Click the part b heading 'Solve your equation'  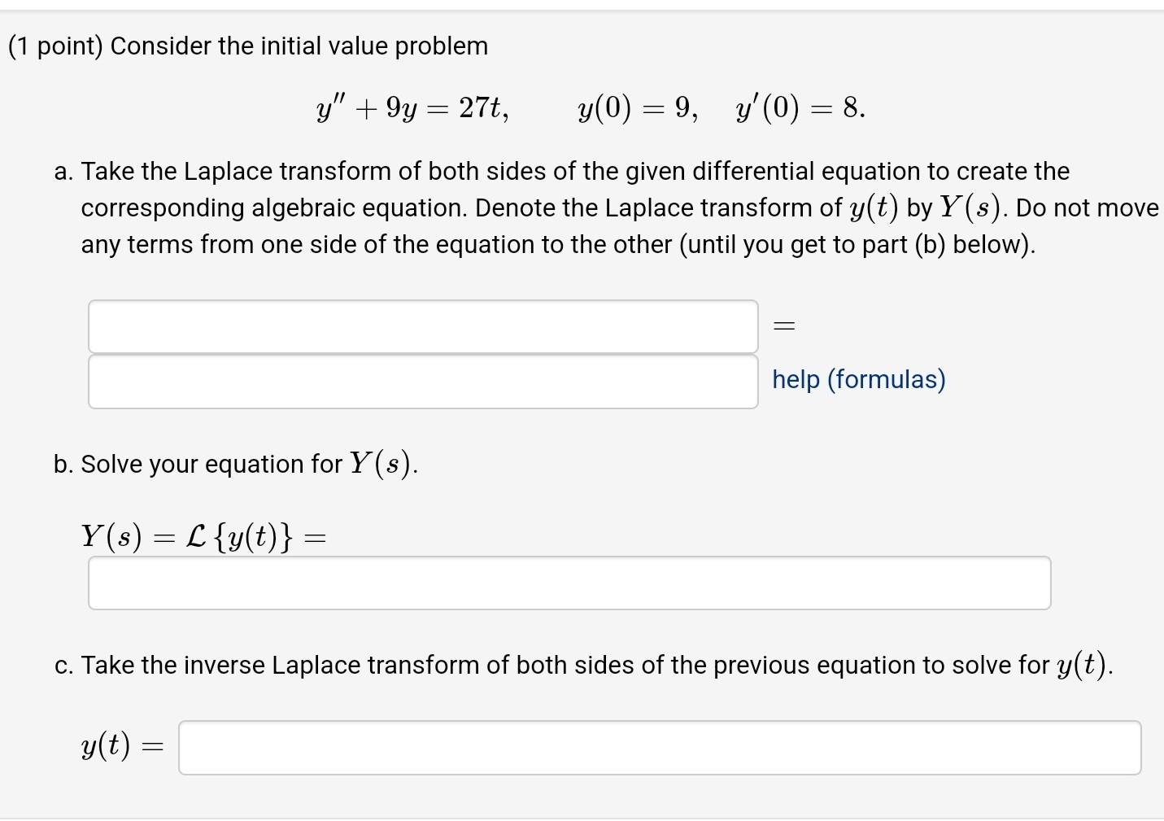click(235, 464)
